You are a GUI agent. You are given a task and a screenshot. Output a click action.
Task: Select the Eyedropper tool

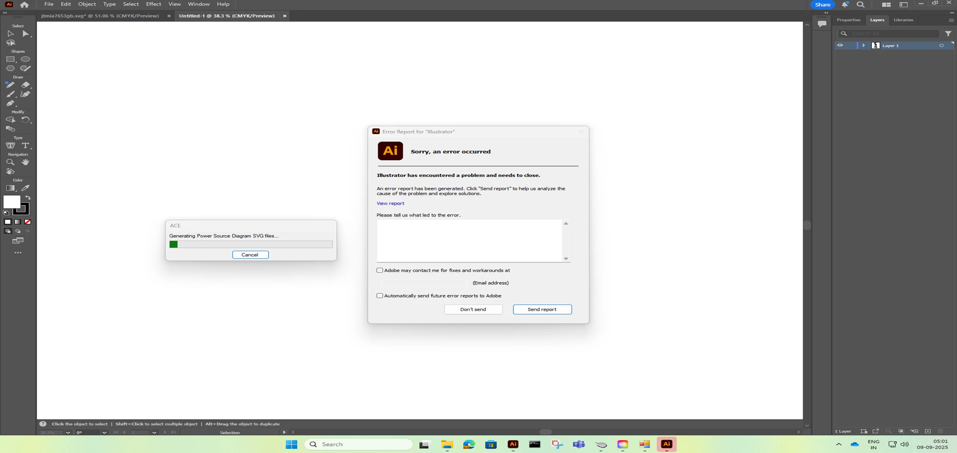[25, 188]
